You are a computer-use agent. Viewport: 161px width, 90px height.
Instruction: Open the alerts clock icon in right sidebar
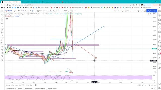[159, 15]
